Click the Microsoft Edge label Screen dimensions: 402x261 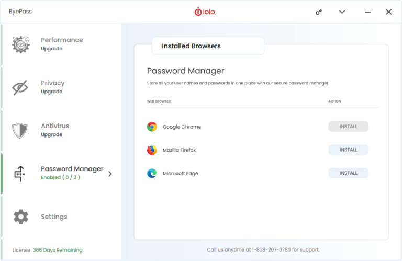coord(181,174)
